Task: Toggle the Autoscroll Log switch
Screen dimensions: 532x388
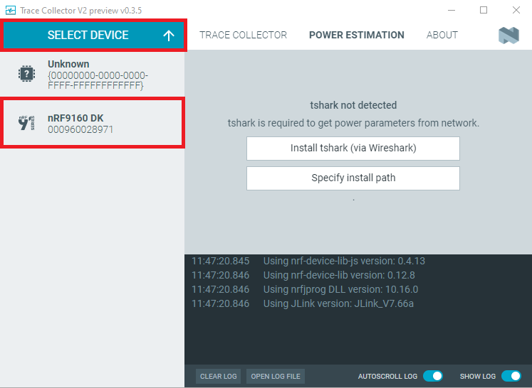Action: click(432, 376)
